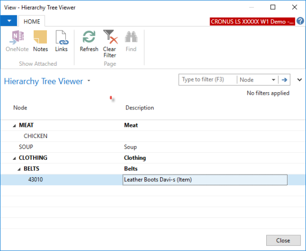Select the CHICKEN tree row
The height and width of the screenshot is (251, 306).
(36, 136)
